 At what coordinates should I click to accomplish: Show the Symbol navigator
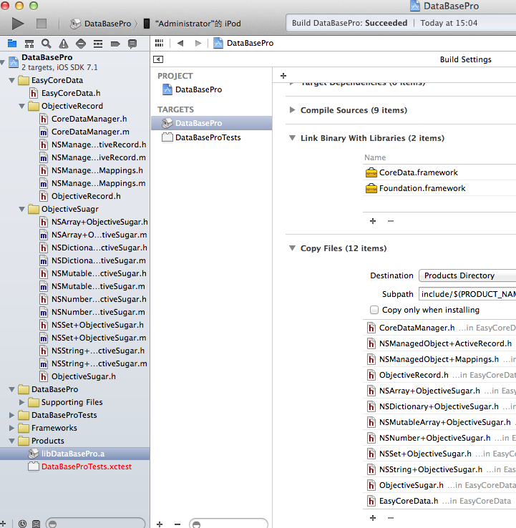[29, 44]
